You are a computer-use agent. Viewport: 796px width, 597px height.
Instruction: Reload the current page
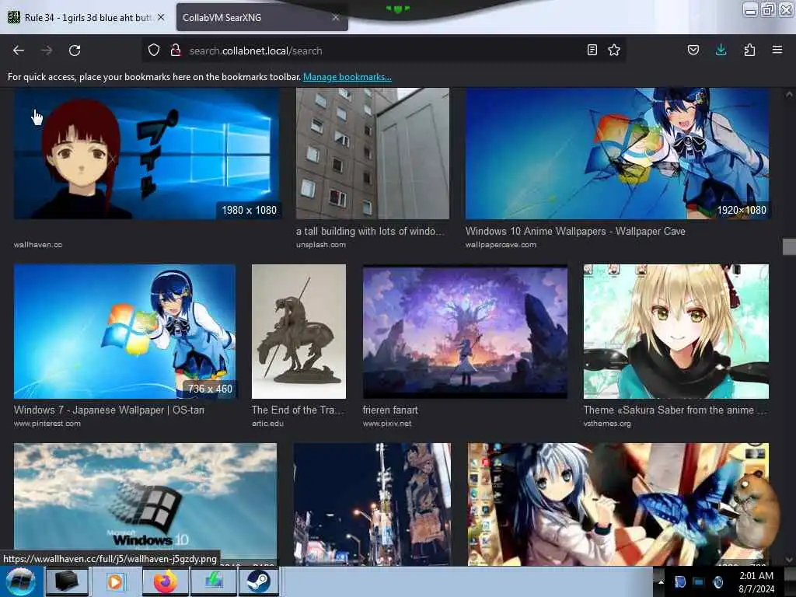(x=75, y=51)
